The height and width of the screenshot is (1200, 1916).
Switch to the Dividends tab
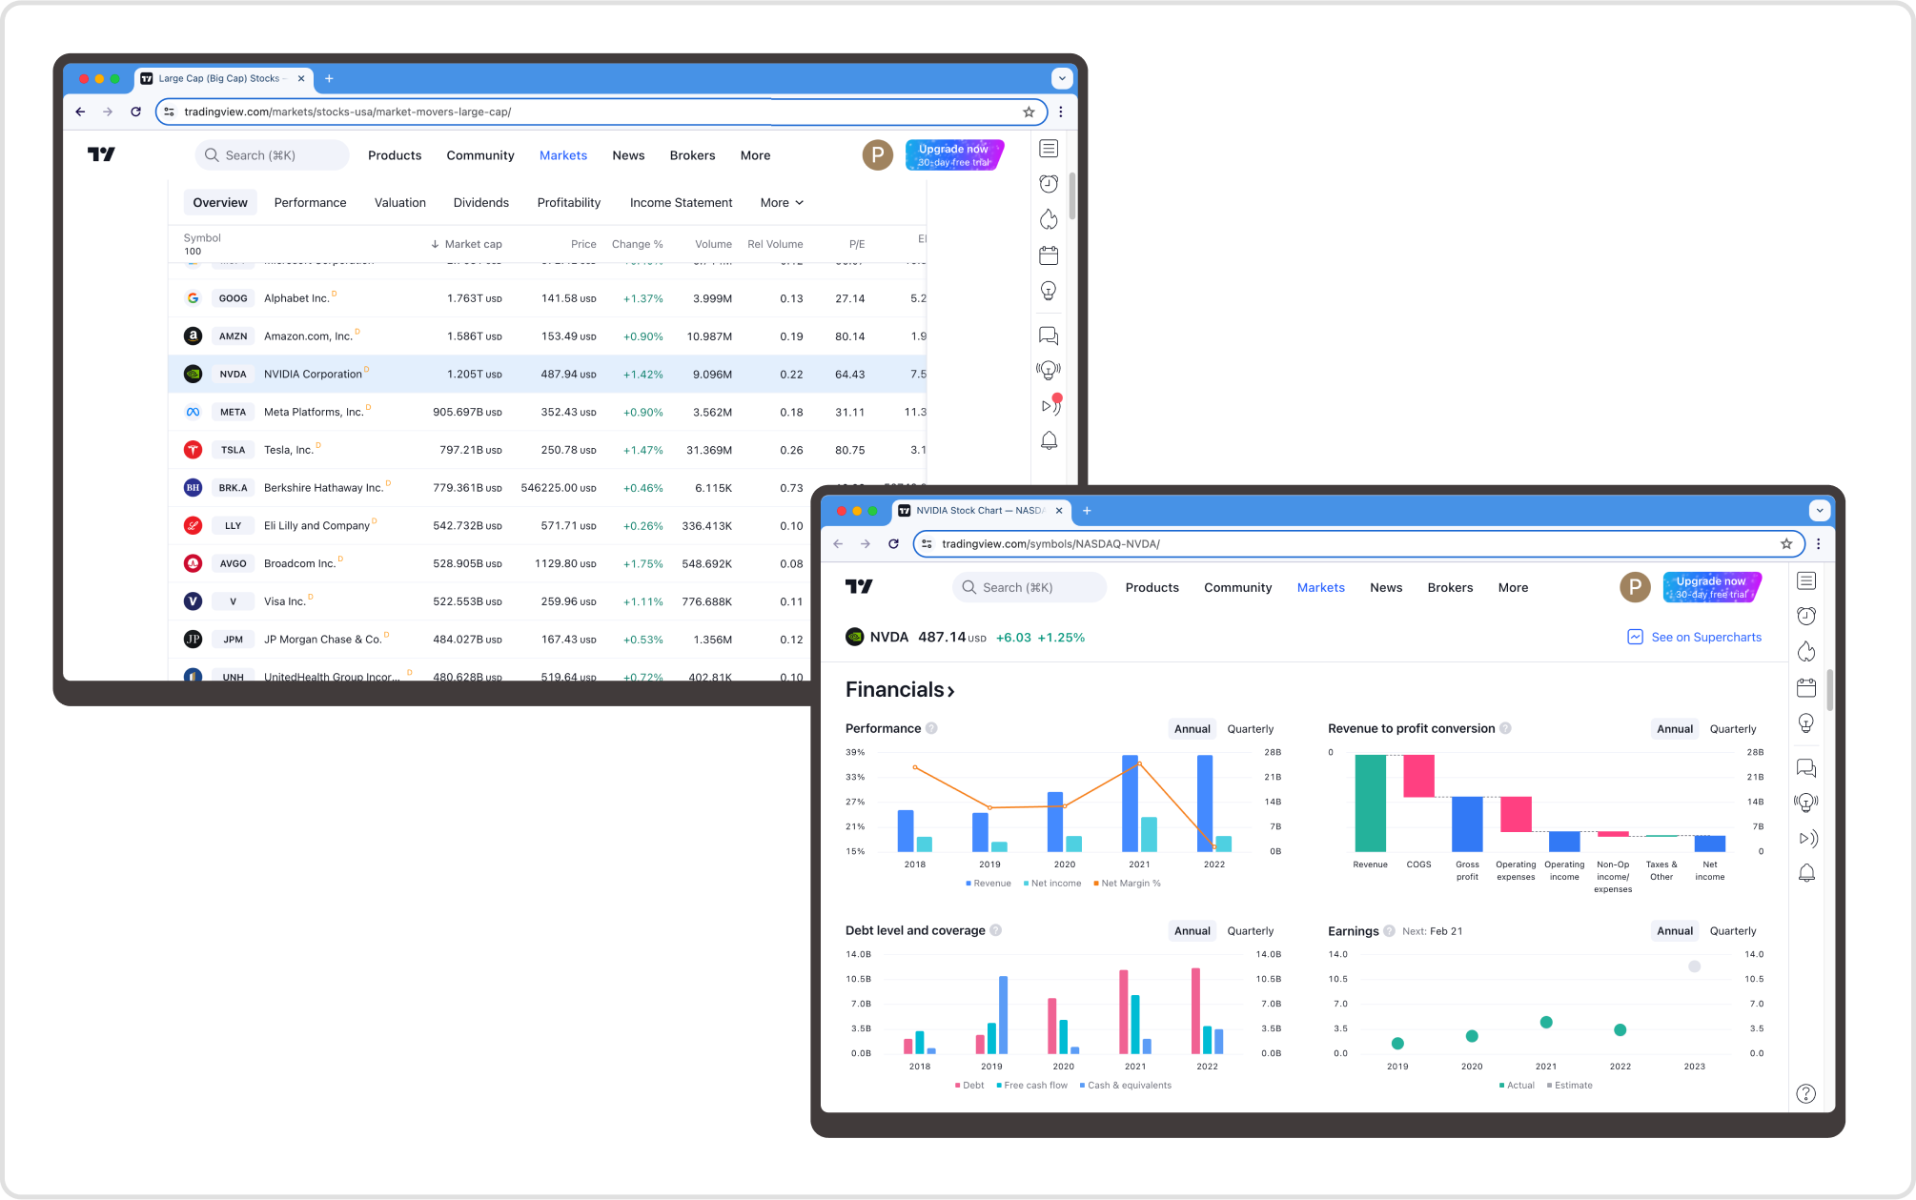[x=481, y=202]
